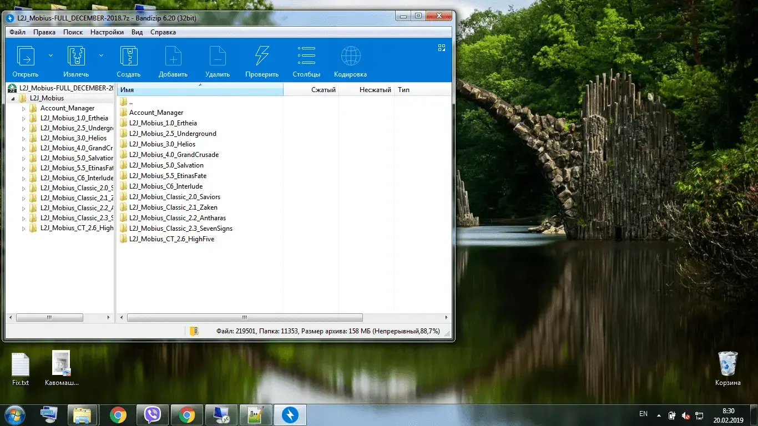Select L2J_Mobius_5.0_Salvation in the tree

76,158
